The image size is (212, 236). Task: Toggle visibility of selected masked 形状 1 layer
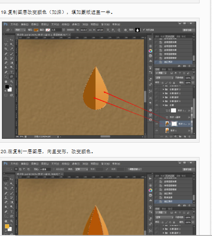tap(156, 124)
